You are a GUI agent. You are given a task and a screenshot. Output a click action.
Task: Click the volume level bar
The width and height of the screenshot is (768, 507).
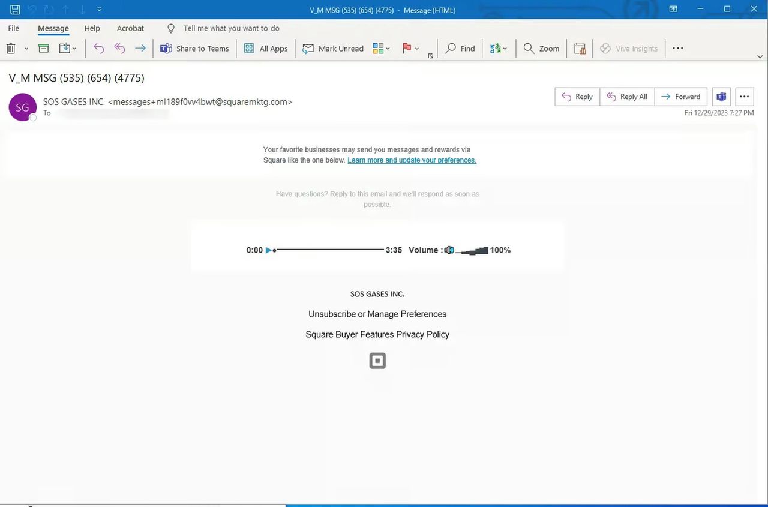[x=472, y=251]
